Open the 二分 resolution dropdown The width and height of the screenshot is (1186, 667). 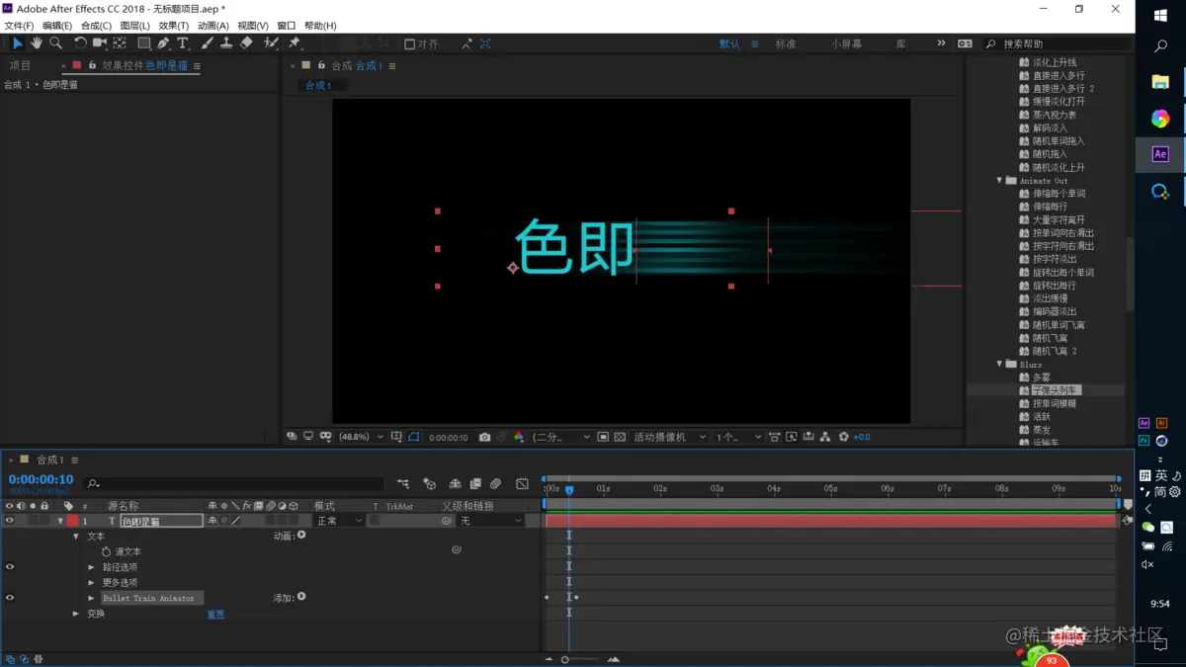(x=561, y=437)
